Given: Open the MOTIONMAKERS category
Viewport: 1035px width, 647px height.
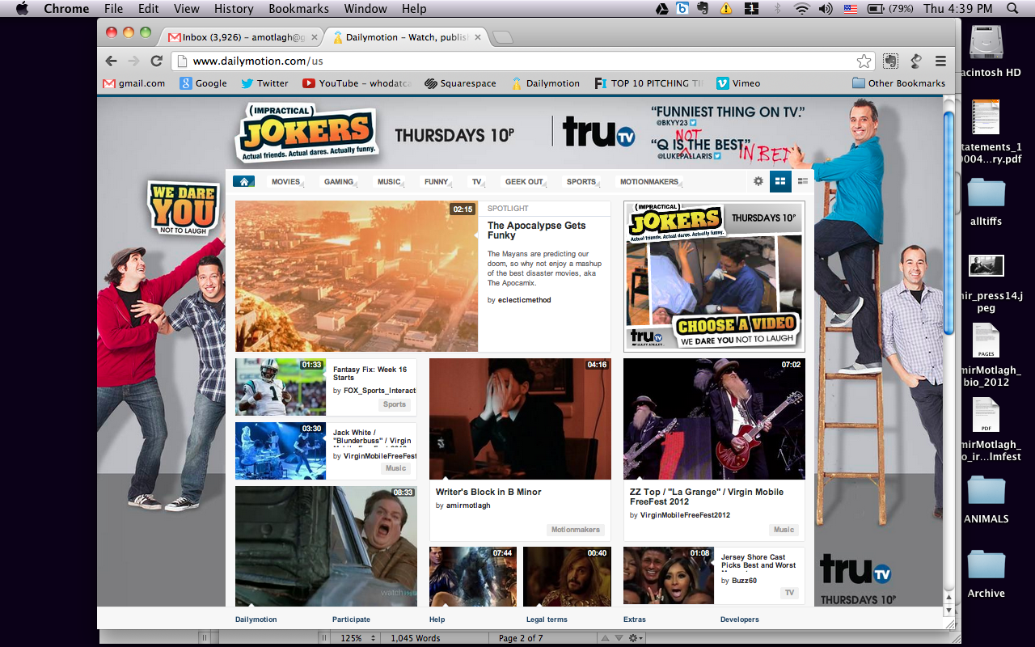Looking at the screenshot, I should (650, 182).
